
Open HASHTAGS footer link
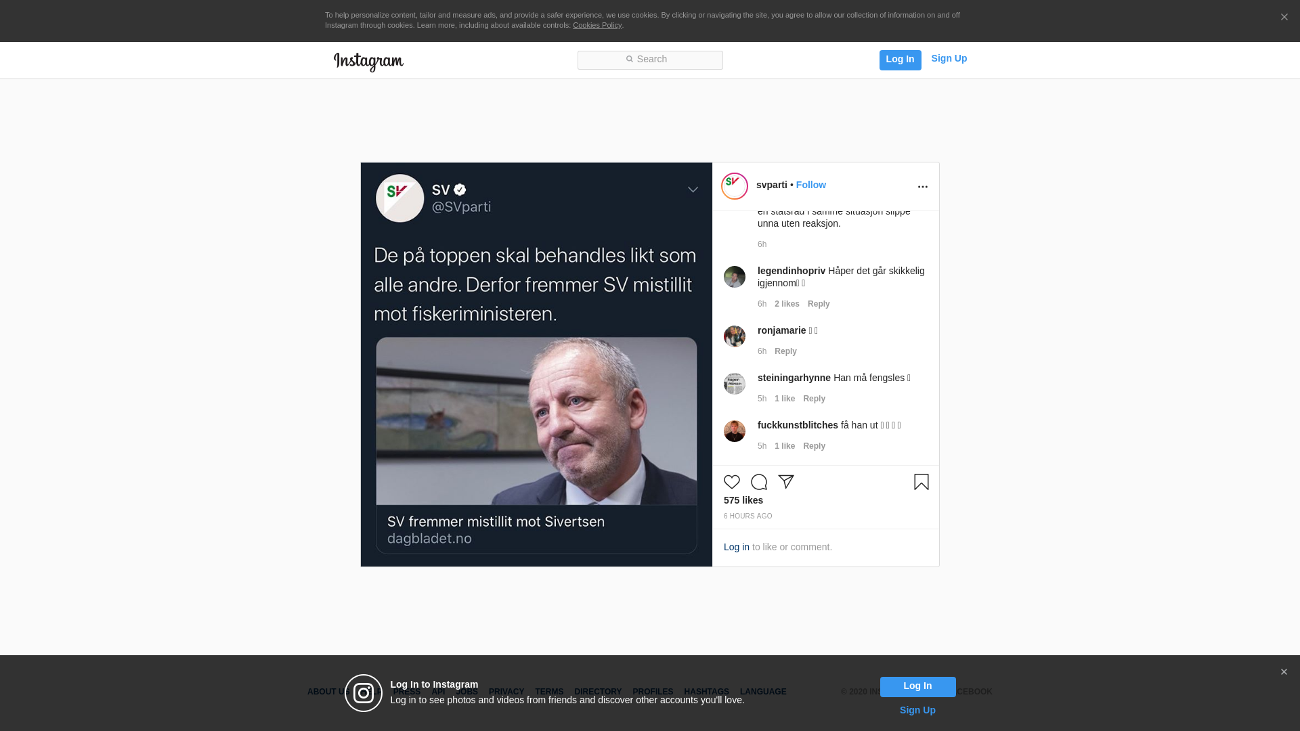(706, 692)
